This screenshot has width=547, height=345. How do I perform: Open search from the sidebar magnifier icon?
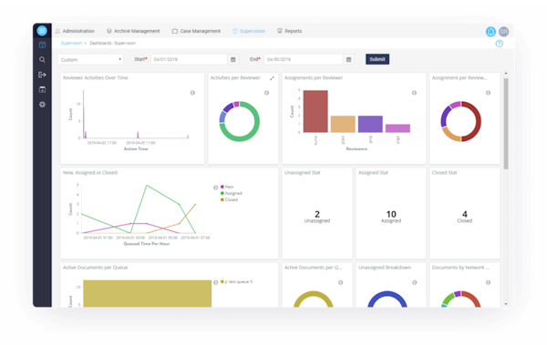point(42,59)
